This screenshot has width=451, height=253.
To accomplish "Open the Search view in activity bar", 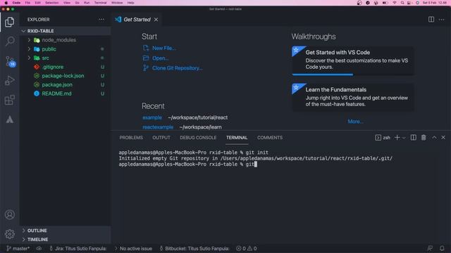I will 10,41.
